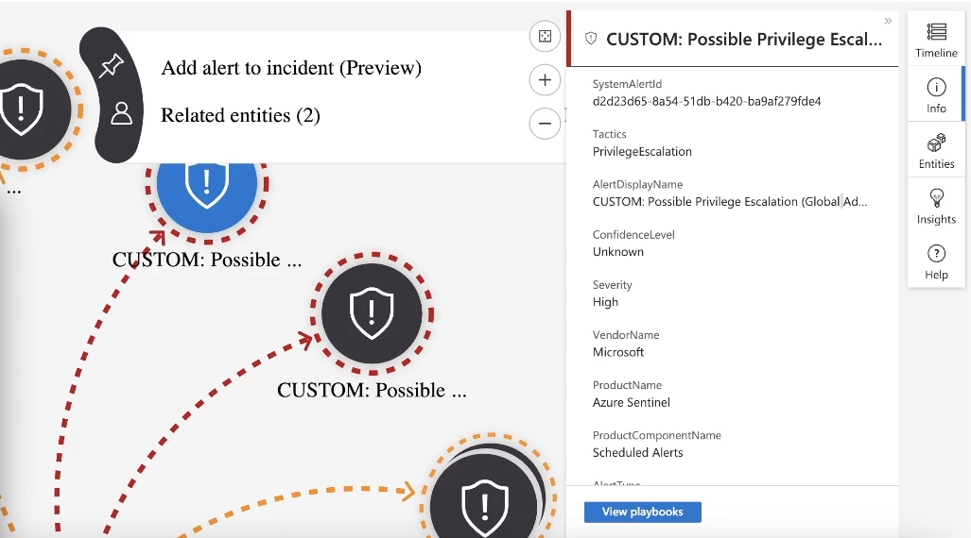Screen dimensions: 971x538
Task: Click the person entity icon in node menu
Action: coord(121,114)
